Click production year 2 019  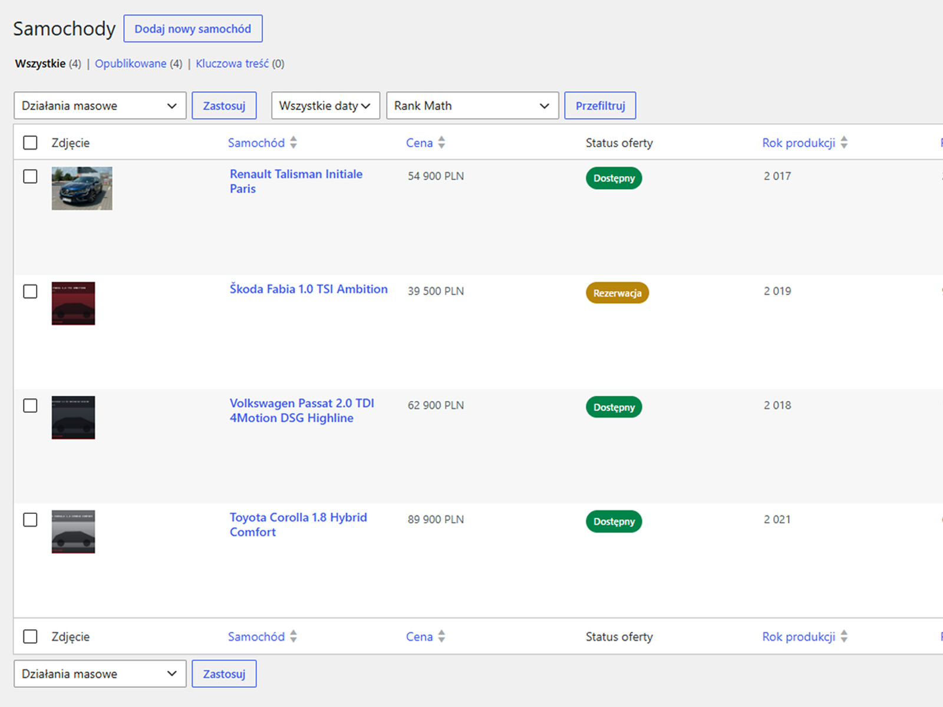[x=777, y=291]
